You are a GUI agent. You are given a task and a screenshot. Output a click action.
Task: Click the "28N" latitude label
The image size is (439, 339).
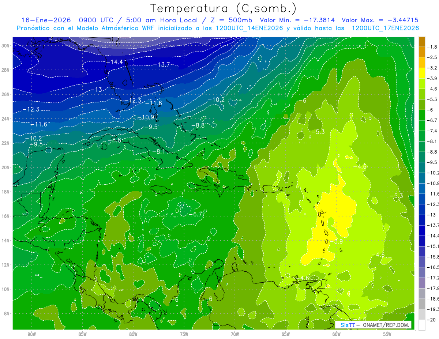coord(6,70)
